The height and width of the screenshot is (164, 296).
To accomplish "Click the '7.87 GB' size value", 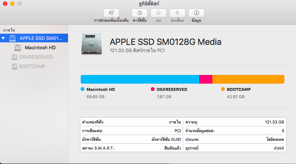I will click(x=164, y=97).
